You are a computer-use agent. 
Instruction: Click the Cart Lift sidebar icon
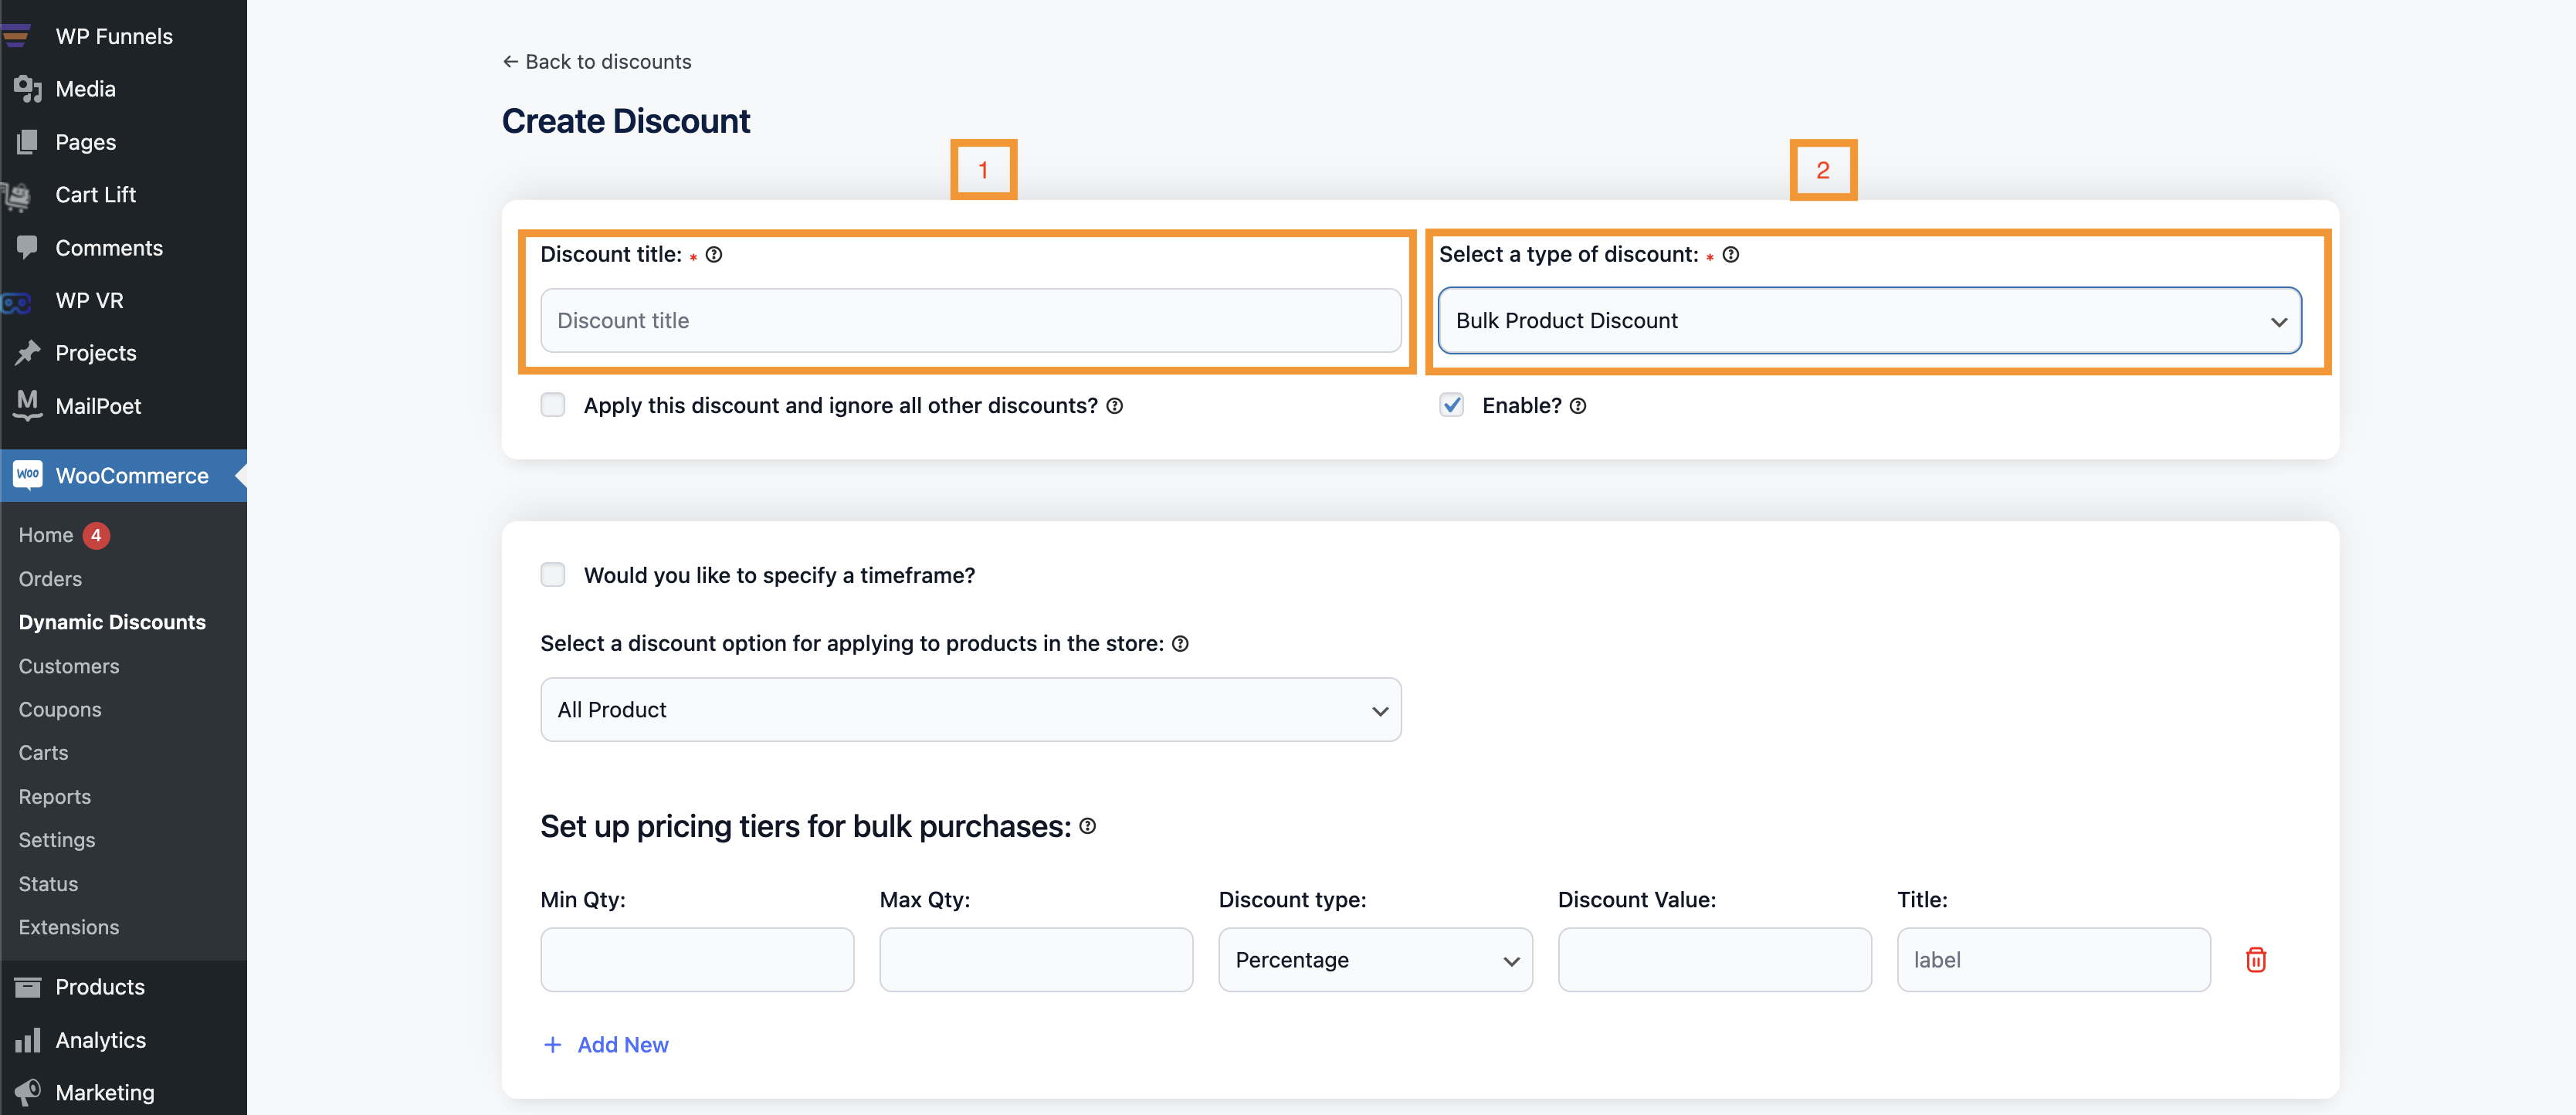point(26,194)
